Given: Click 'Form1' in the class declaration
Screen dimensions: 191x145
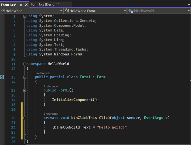Looking at the screenshot, I should coord(85,77).
